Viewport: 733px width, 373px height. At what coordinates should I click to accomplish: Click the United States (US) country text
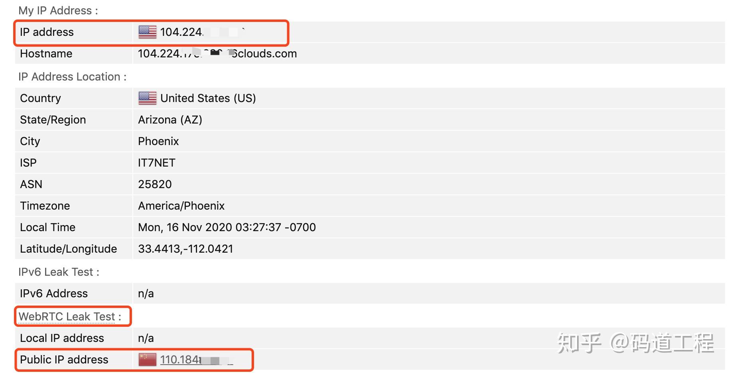coord(208,98)
